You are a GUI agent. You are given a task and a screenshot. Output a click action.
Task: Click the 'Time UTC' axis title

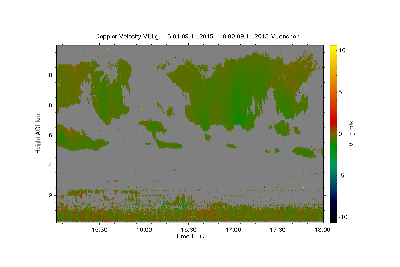(x=190, y=236)
